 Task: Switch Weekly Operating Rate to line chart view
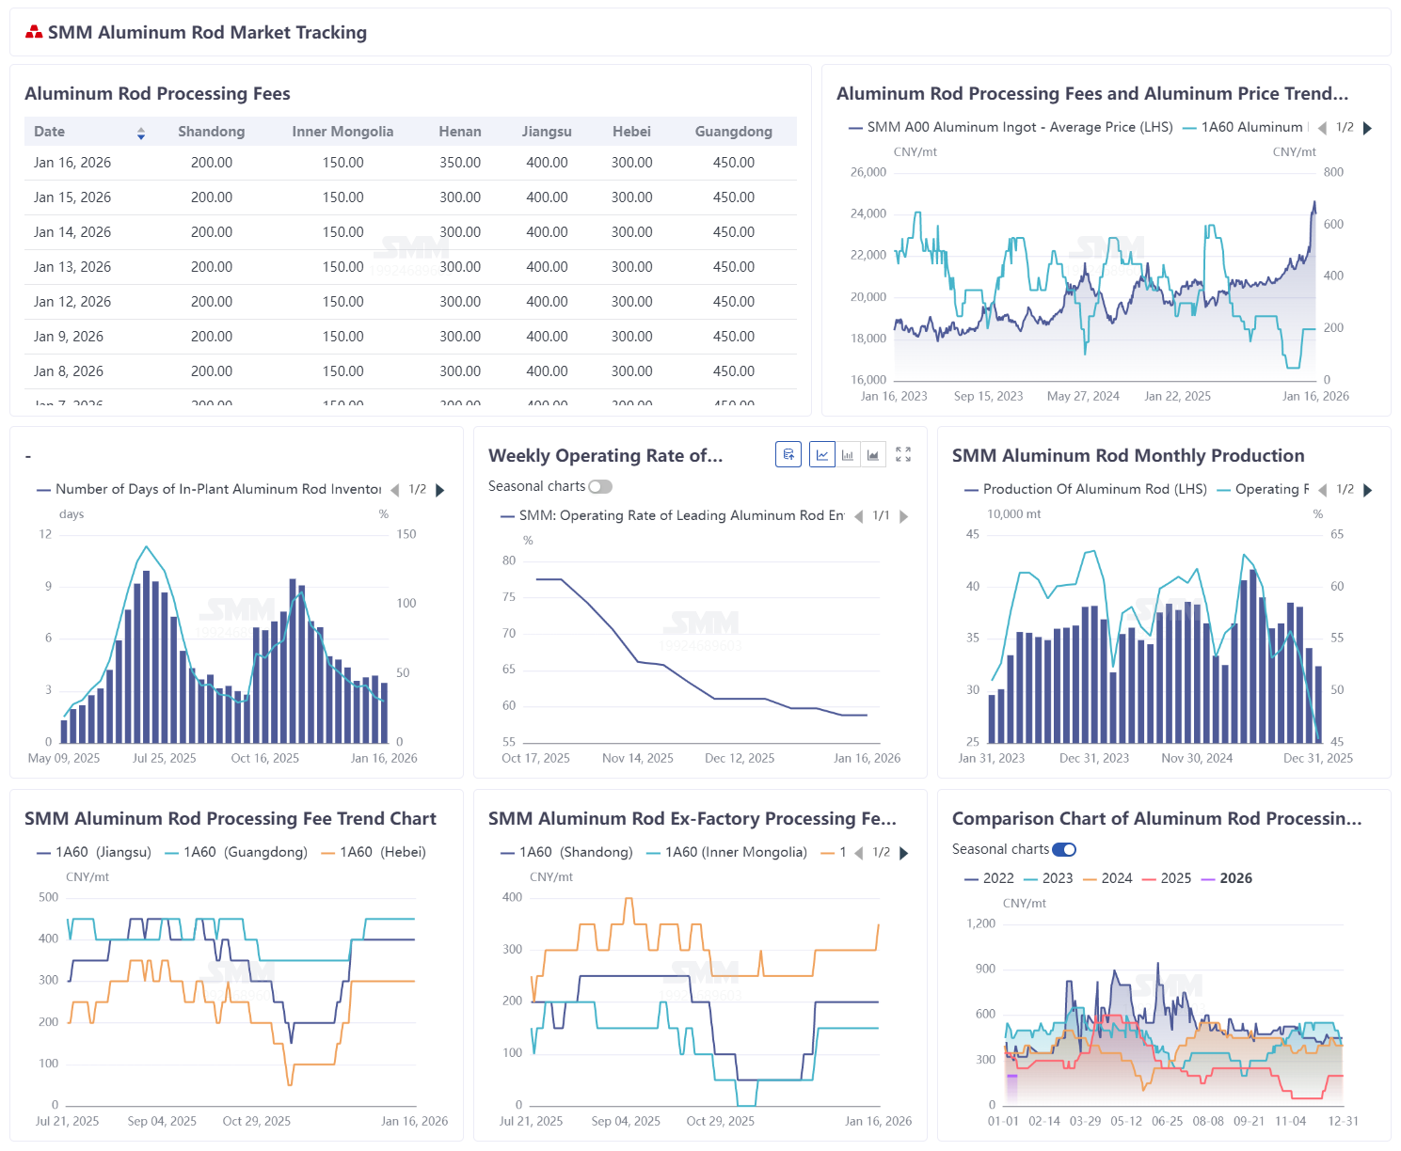[x=822, y=455]
